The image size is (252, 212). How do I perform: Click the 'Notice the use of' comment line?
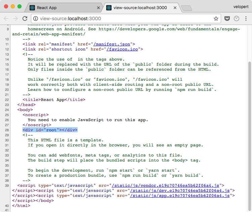point(76,59)
